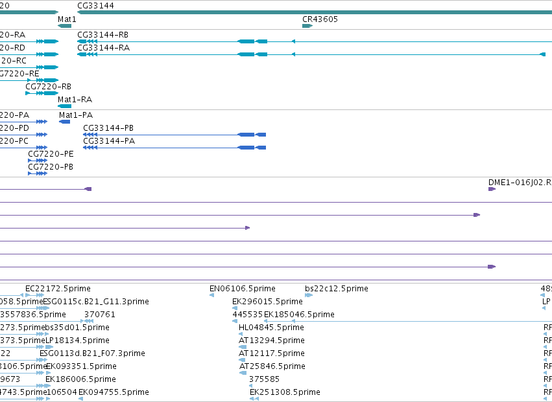Select the AT12117.5prime label
Viewport: 552px width, 402px height.
(x=272, y=353)
